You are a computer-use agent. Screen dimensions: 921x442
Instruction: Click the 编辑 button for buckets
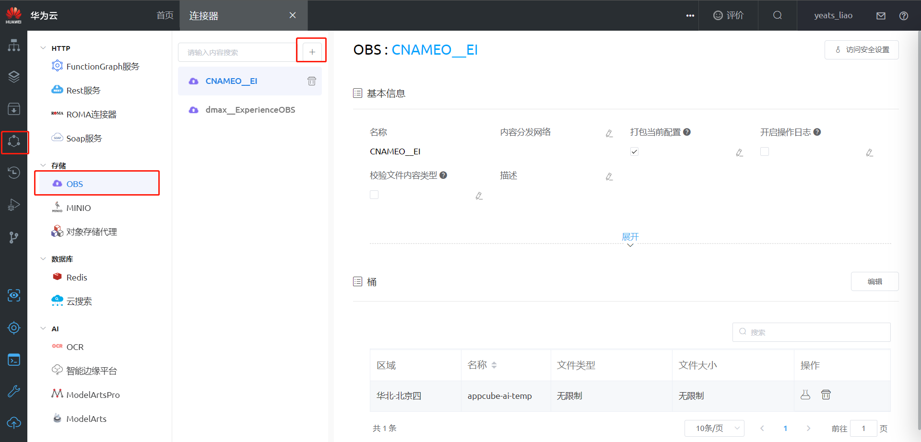(875, 281)
